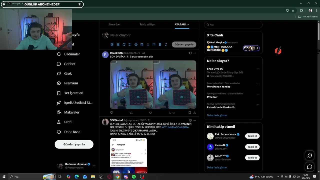The height and width of the screenshot is (180, 320).
Task: Click the Ara search box on X
Action: [x=233, y=25]
